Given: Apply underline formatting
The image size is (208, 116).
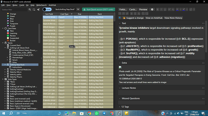Looking at the screenshot, I should click(x=165, y=10).
